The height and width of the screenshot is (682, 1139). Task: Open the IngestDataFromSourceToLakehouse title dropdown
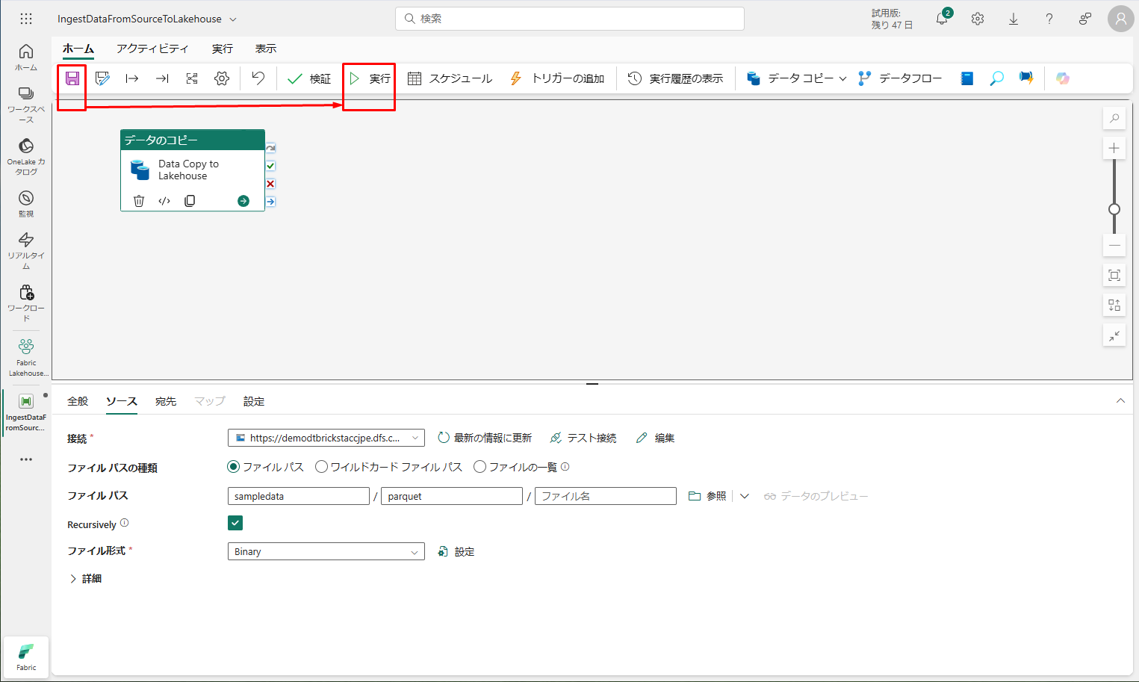tap(233, 19)
